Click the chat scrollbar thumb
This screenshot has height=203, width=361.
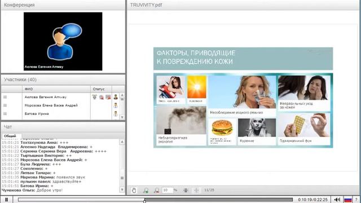122,178
